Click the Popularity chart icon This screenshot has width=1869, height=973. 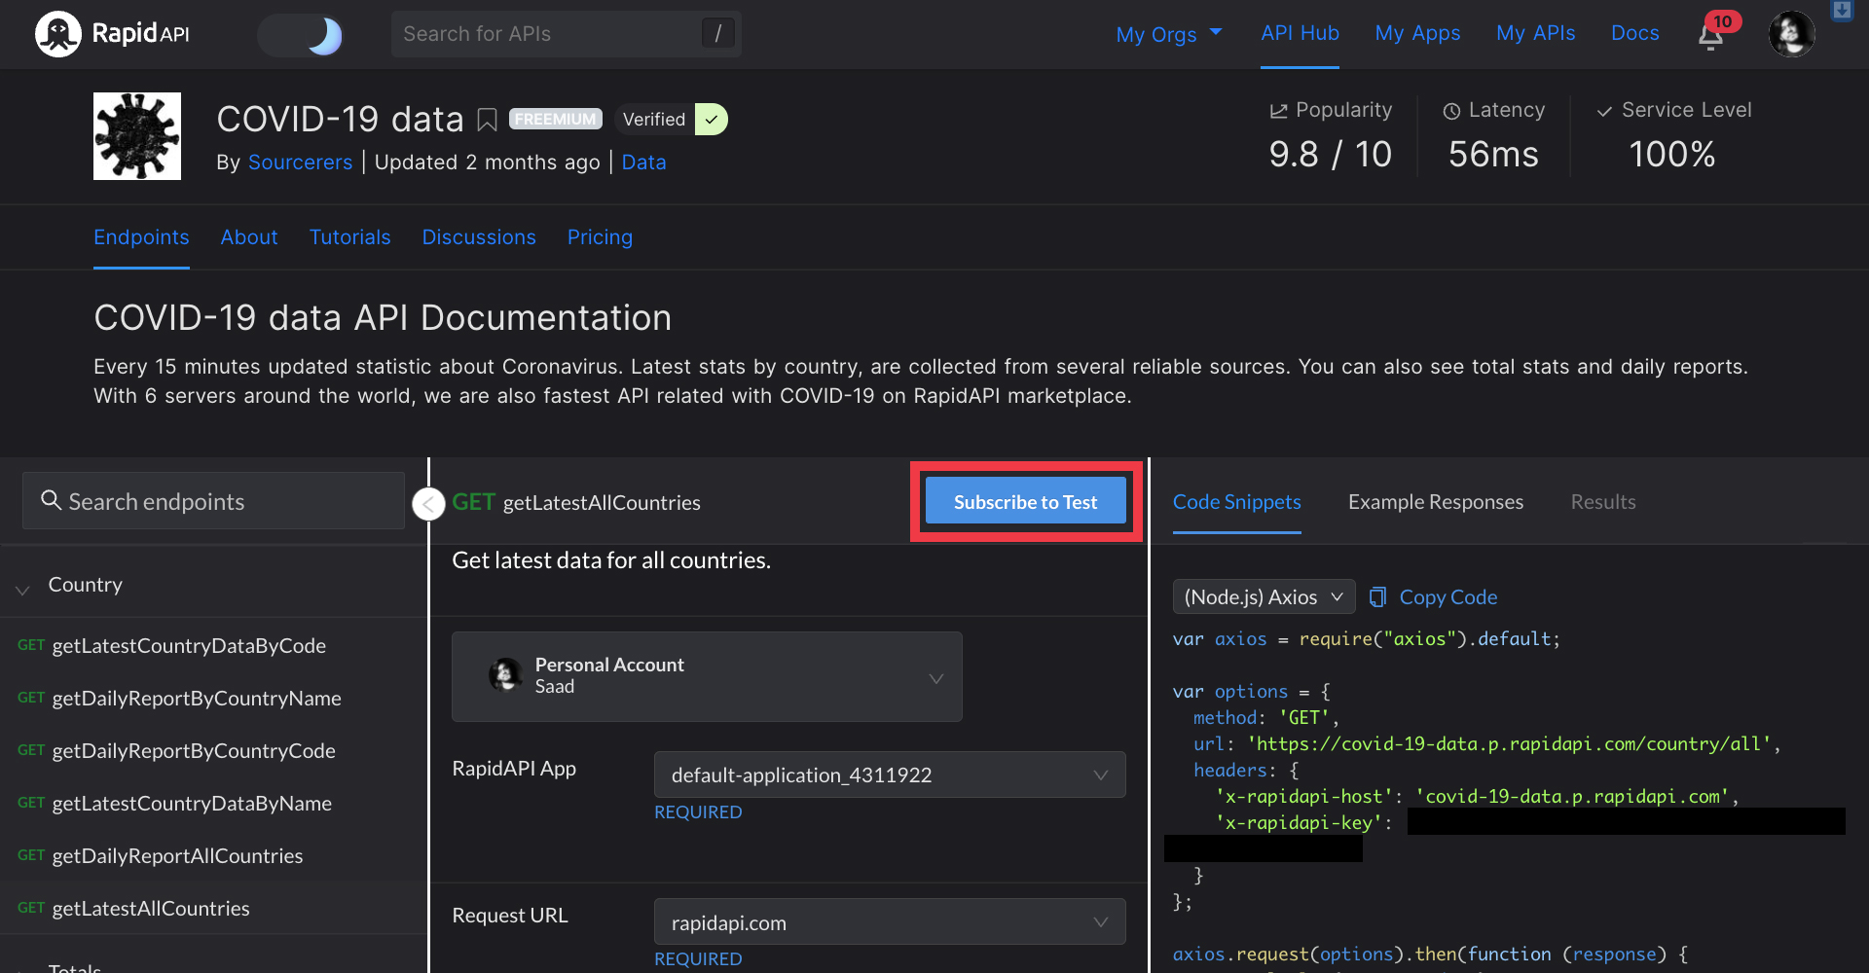(x=1278, y=111)
